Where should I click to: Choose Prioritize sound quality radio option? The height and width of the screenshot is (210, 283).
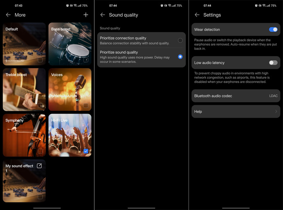point(180,57)
